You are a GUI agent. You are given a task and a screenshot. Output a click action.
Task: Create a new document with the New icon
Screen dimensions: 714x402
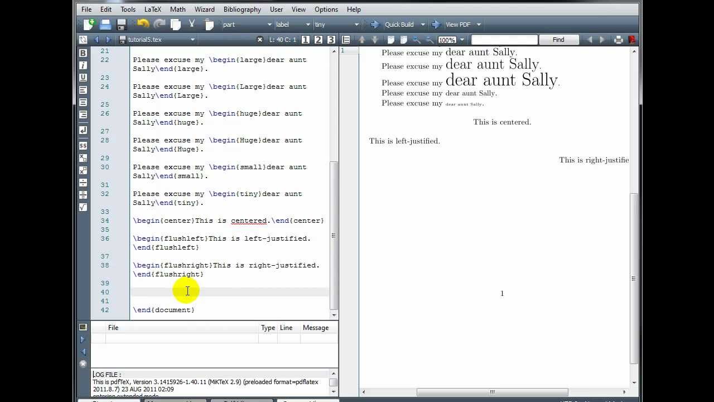89,25
